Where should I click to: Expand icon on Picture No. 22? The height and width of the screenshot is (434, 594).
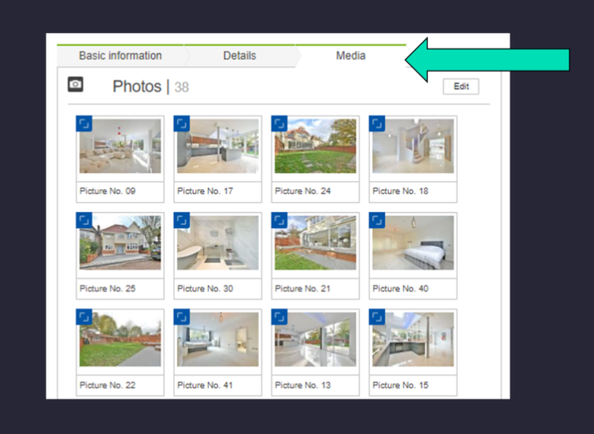click(84, 317)
